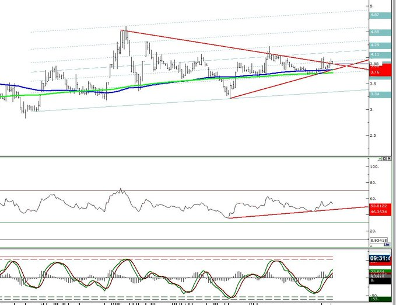Click the black 0. oscillator level label
396x305 pixels.
(x=380, y=280)
